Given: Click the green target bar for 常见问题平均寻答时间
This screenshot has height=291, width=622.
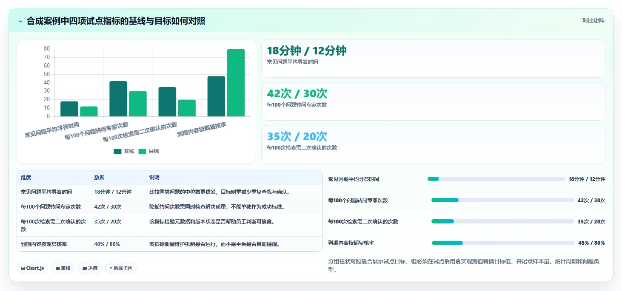Looking at the screenshot, I should (x=89, y=111).
